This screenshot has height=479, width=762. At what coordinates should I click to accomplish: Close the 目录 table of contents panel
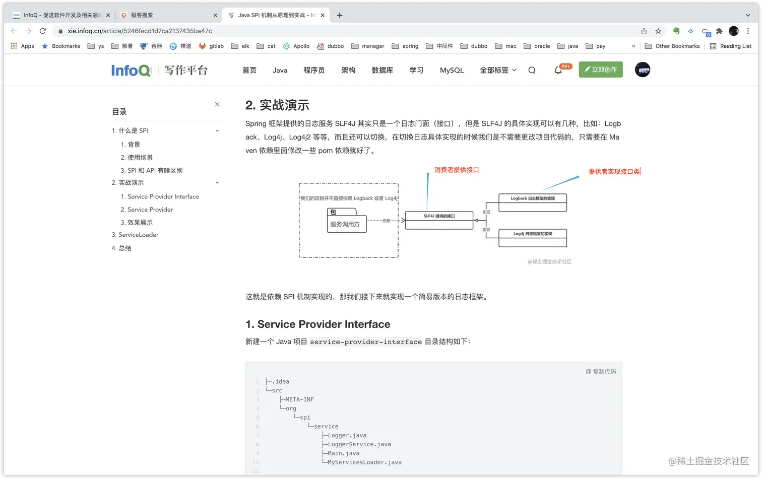click(x=217, y=104)
